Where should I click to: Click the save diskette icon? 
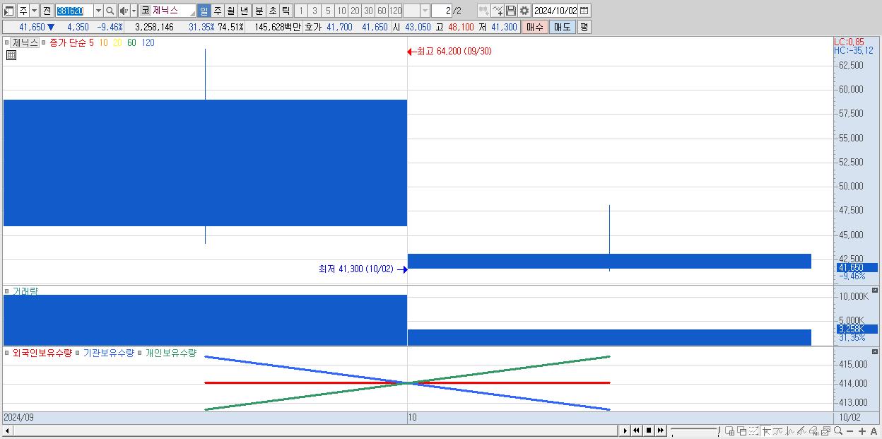pos(510,11)
